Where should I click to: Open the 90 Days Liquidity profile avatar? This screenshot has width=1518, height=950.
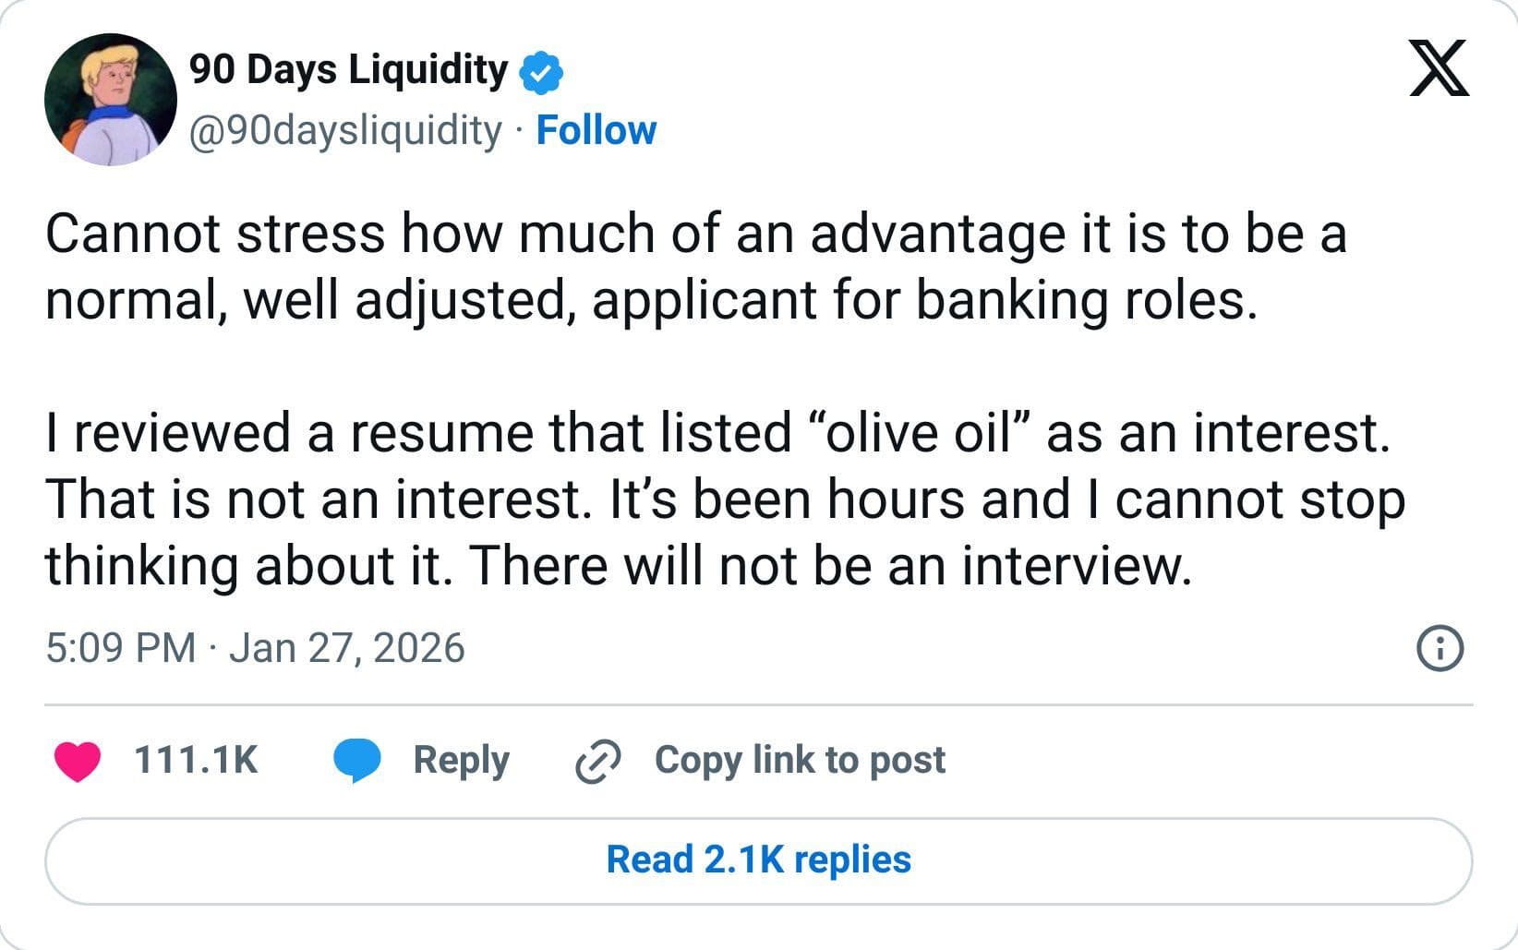[111, 100]
